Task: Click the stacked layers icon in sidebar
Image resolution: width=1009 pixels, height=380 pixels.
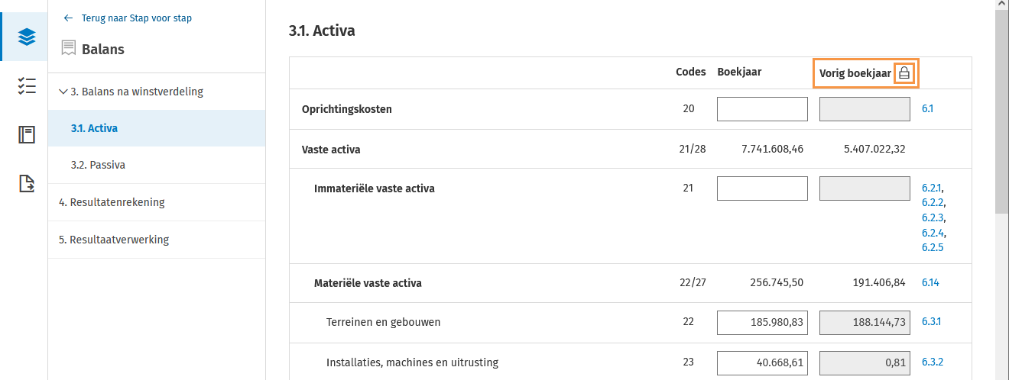Action: [x=27, y=37]
